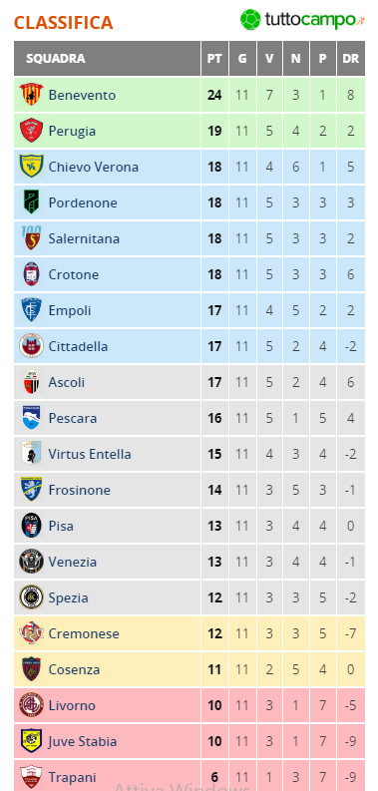Image resolution: width=378 pixels, height=791 pixels.
Task: Click the Chievo Verona crest icon
Action: [x=31, y=167]
